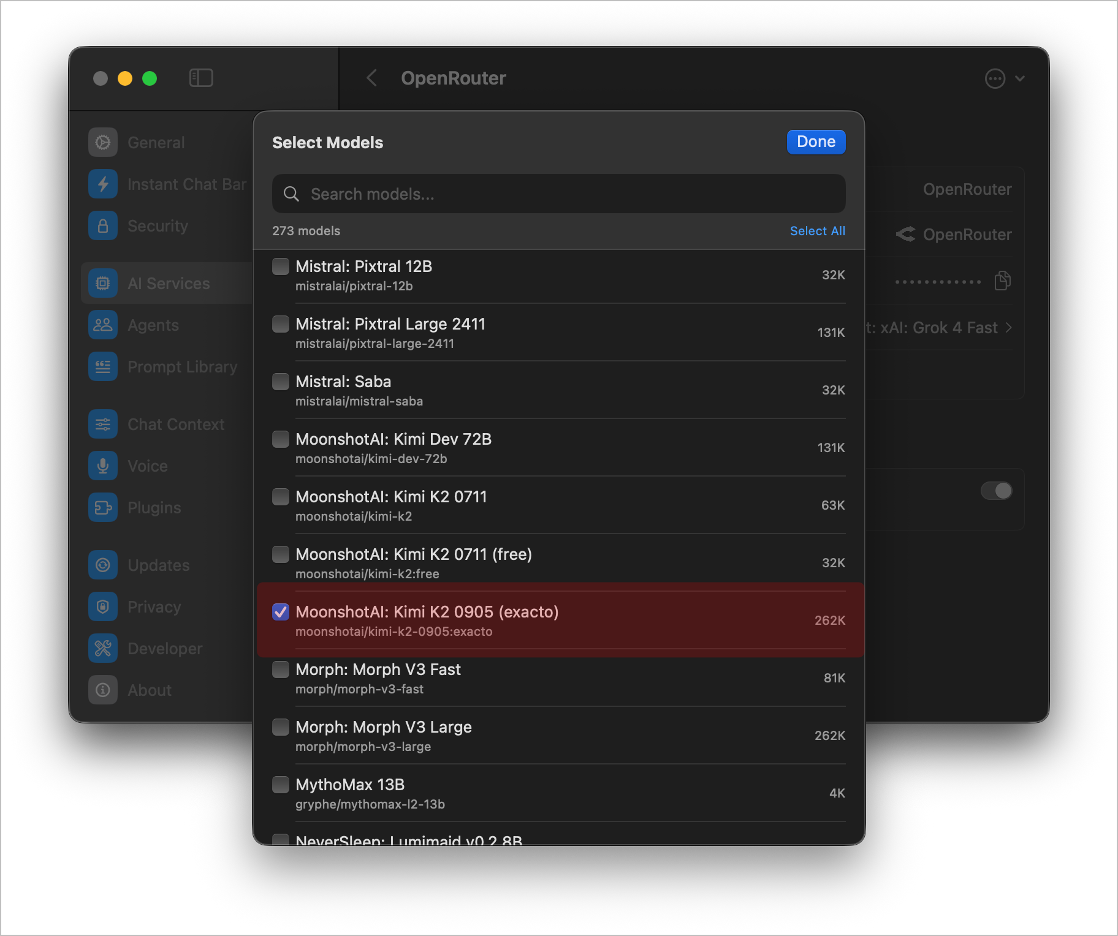Viewport: 1118px width, 936px height.
Task: Check the Mistral: Saba checkbox
Action: [x=281, y=382]
